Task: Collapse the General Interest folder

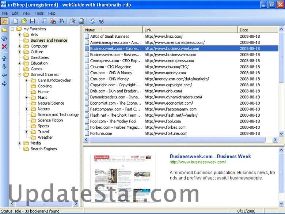Action: pyautogui.click(x=19, y=75)
